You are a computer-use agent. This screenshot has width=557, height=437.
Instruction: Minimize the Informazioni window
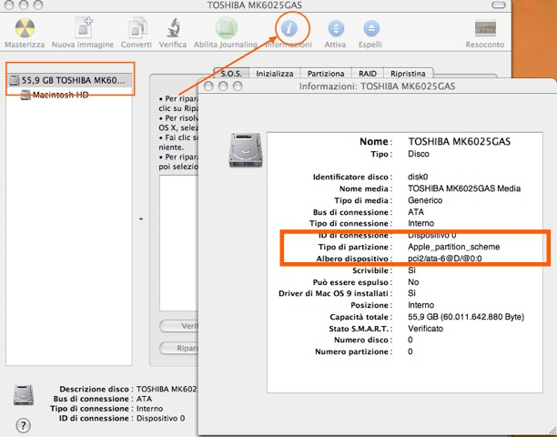[x=223, y=86]
